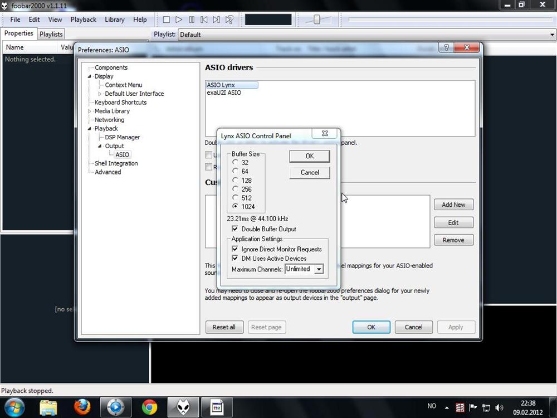Click the Remove mapping button
This screenshot has width=557, height=418.
(x=453, y=240)
